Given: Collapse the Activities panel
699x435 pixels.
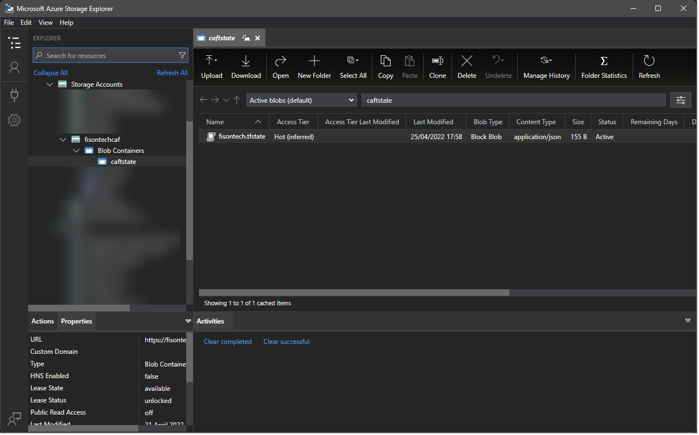Looking at the screenshot, I should [x=688, y=320].
